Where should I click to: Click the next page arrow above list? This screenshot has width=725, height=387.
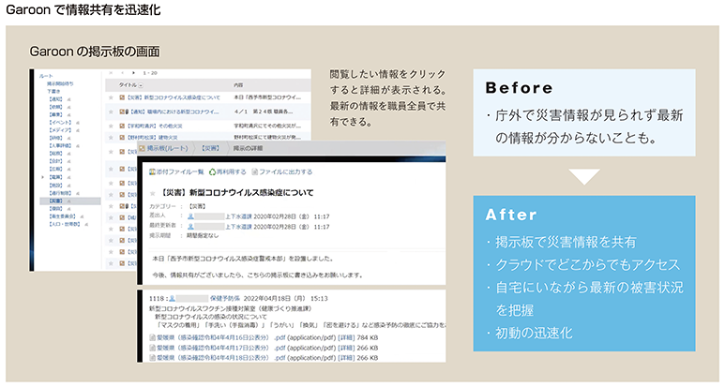(131, 72)
